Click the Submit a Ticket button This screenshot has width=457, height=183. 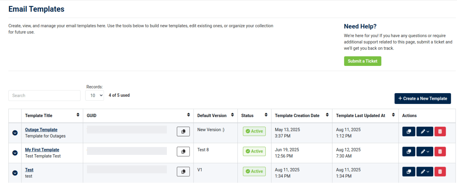click(363, 61)
